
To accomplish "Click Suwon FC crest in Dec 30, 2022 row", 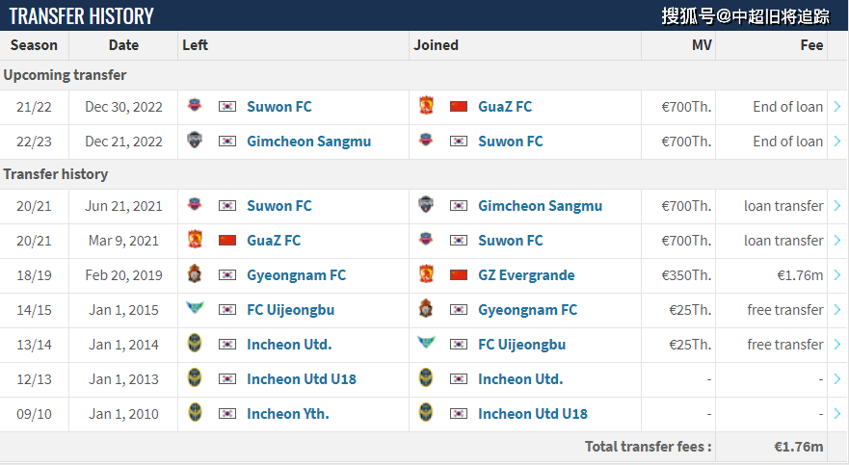I will tap(195, 105).
